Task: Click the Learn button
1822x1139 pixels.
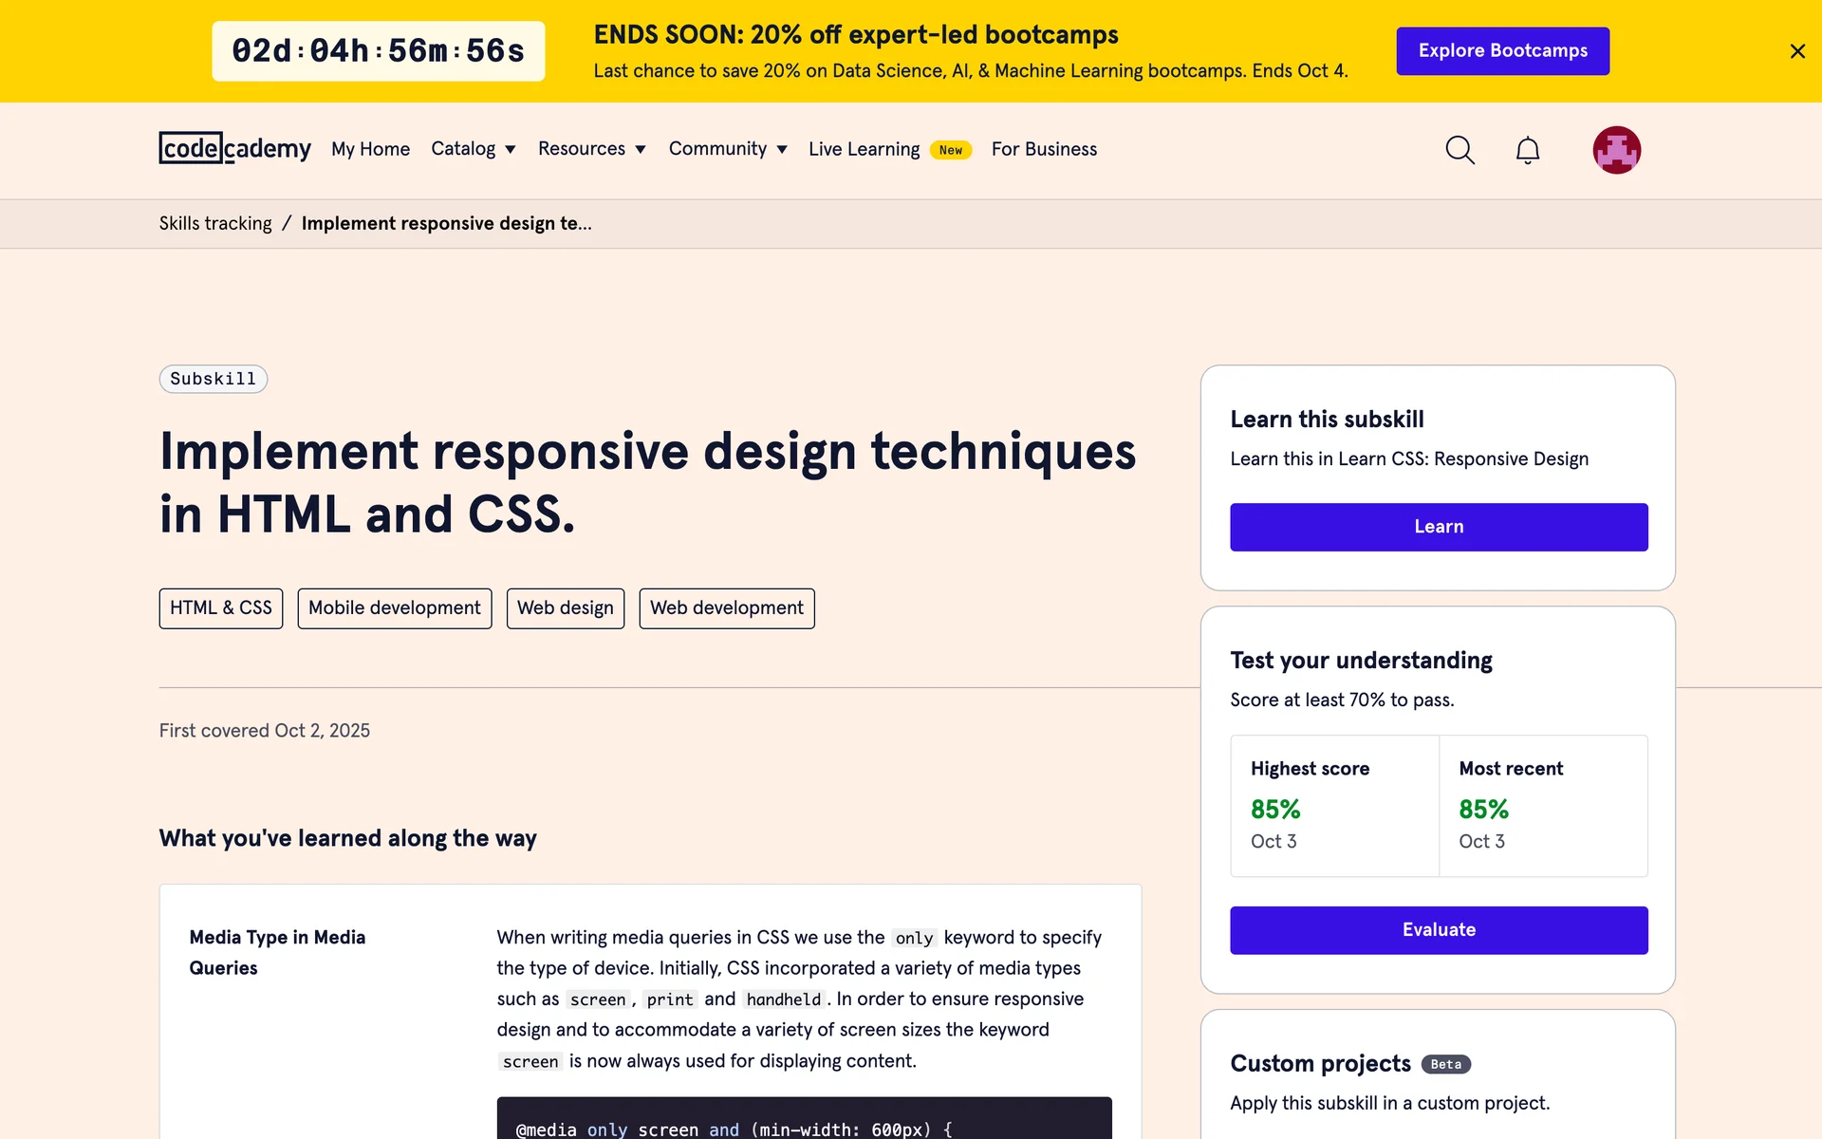Action: (x=1438, y=527)
